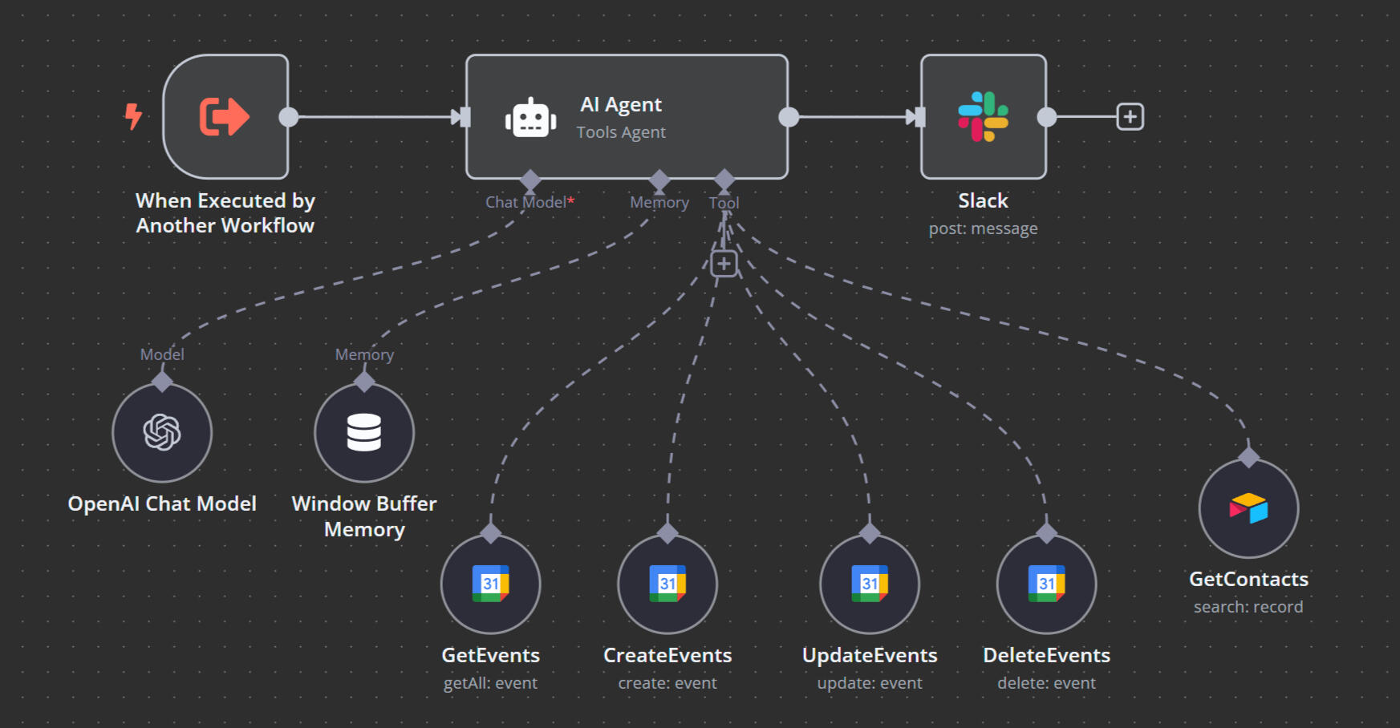The height and width of the screenshot is (728, 1400).
Task: Click the diamond connector atop OpenAI Chat Model
Action: coord(162,382)
